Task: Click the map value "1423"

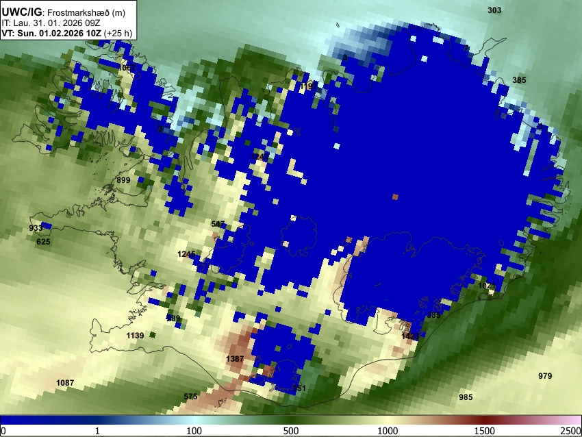Action: [411, 336]
